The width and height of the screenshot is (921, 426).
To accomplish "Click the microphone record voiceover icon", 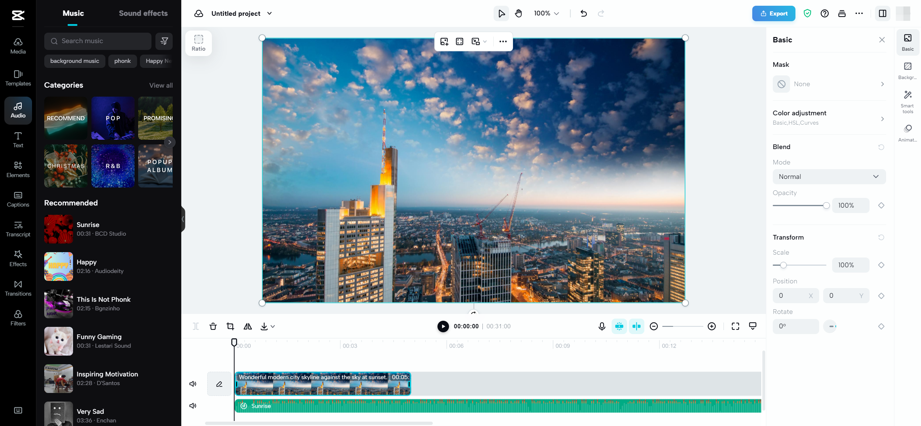I will click(602, 326).
